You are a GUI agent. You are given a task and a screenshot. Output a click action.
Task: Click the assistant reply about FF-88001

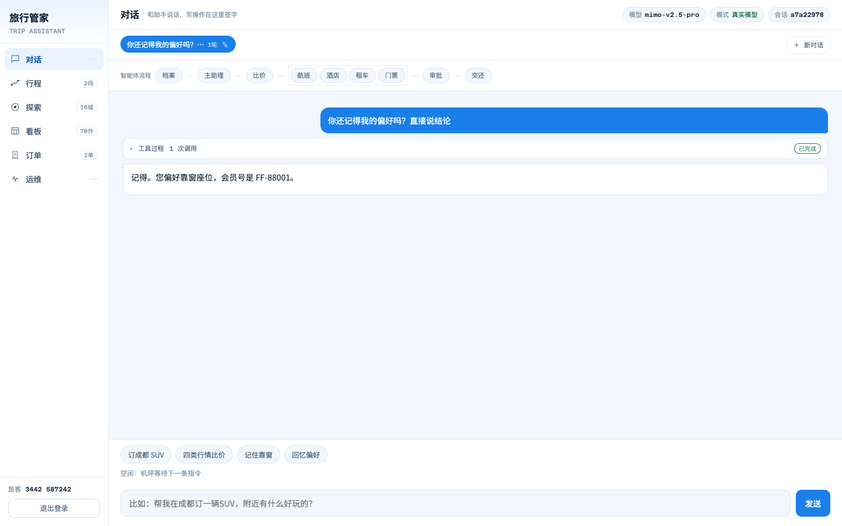475,179
